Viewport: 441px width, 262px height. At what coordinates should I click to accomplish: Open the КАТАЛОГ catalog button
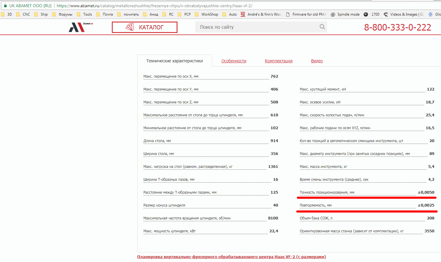(x=145, y=27)
